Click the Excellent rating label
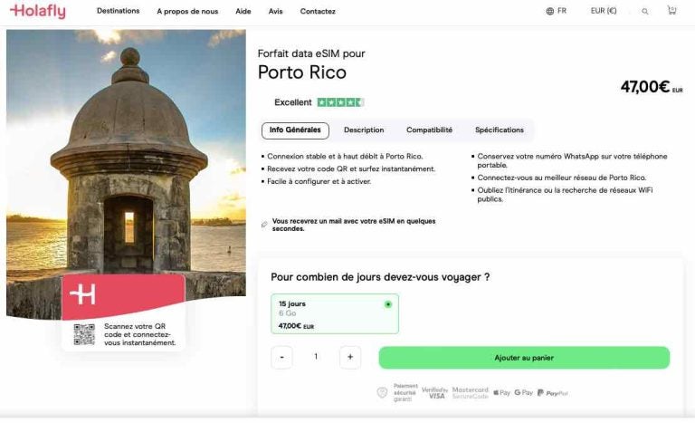The width and height of the screenshot is (695, 423). point(293,102)
